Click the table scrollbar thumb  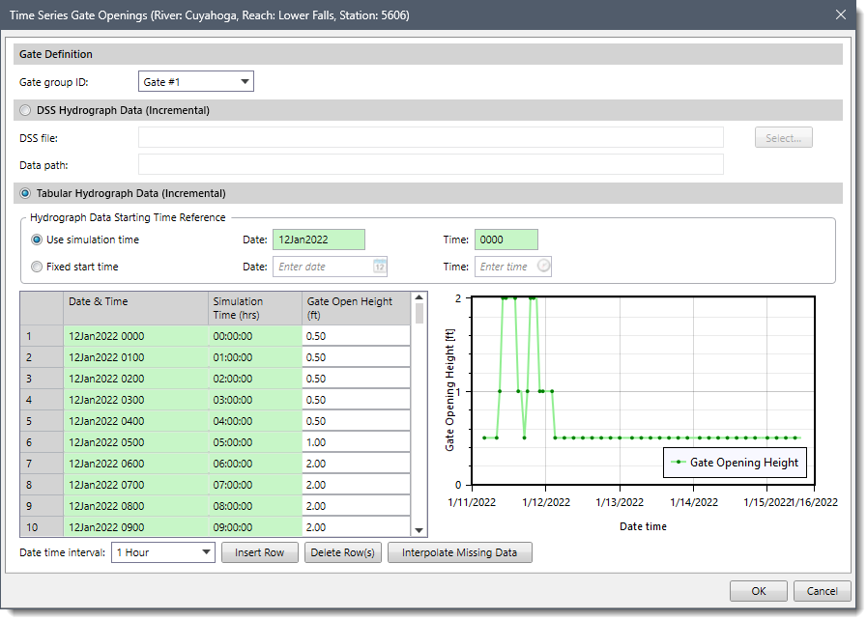point(419,313)
